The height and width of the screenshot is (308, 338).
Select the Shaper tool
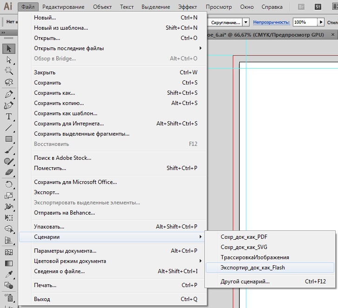click(9, 161)
